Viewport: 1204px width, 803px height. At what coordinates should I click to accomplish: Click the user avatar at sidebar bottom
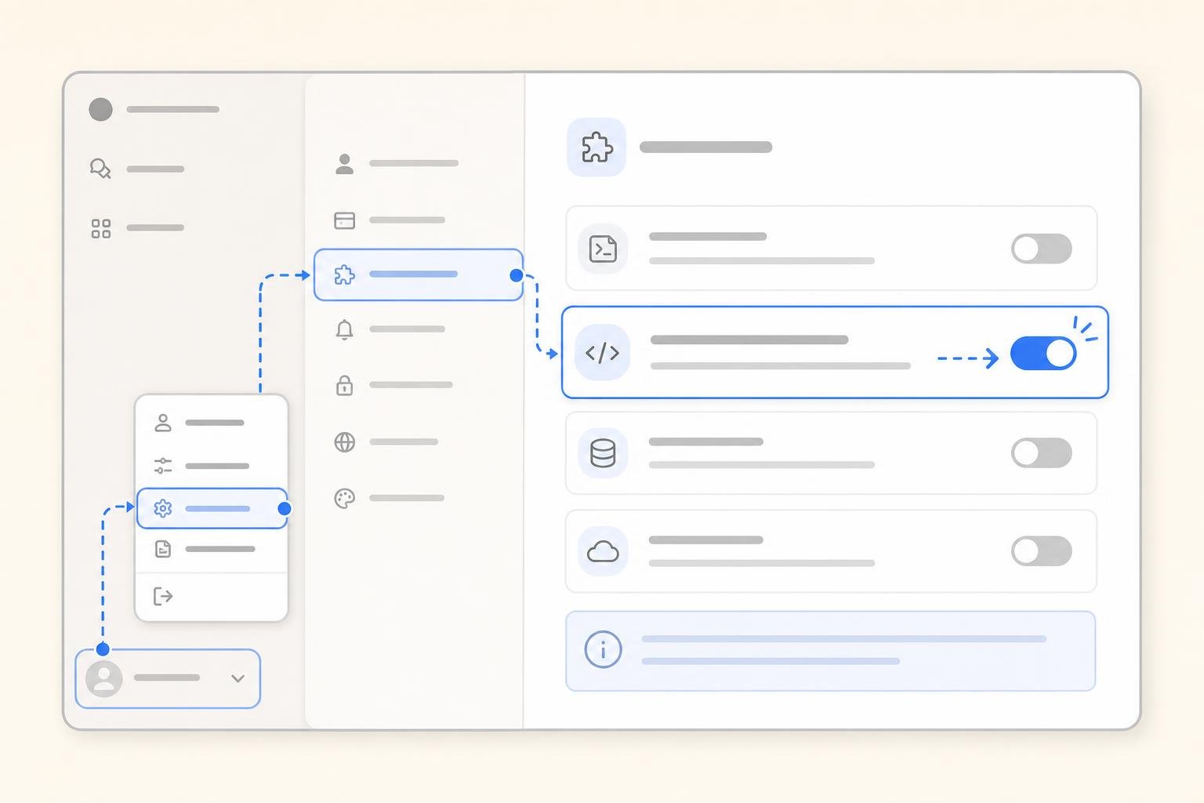click(104, 678)
